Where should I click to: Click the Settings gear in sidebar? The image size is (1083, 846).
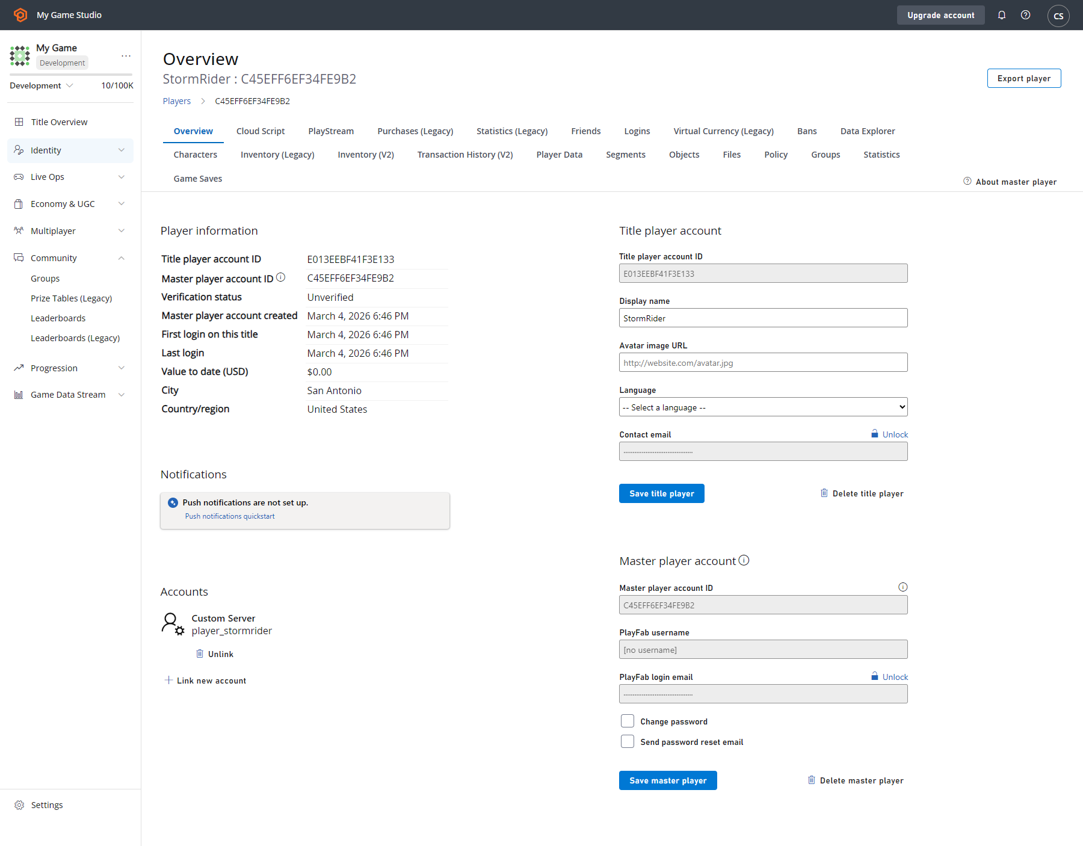coord(19,805)
